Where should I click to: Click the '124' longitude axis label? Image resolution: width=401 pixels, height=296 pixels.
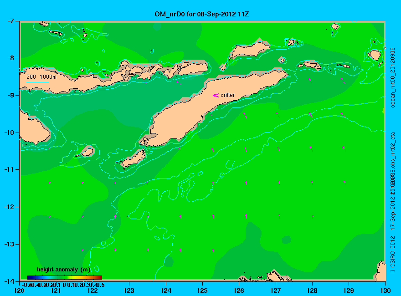pos(166,291)
